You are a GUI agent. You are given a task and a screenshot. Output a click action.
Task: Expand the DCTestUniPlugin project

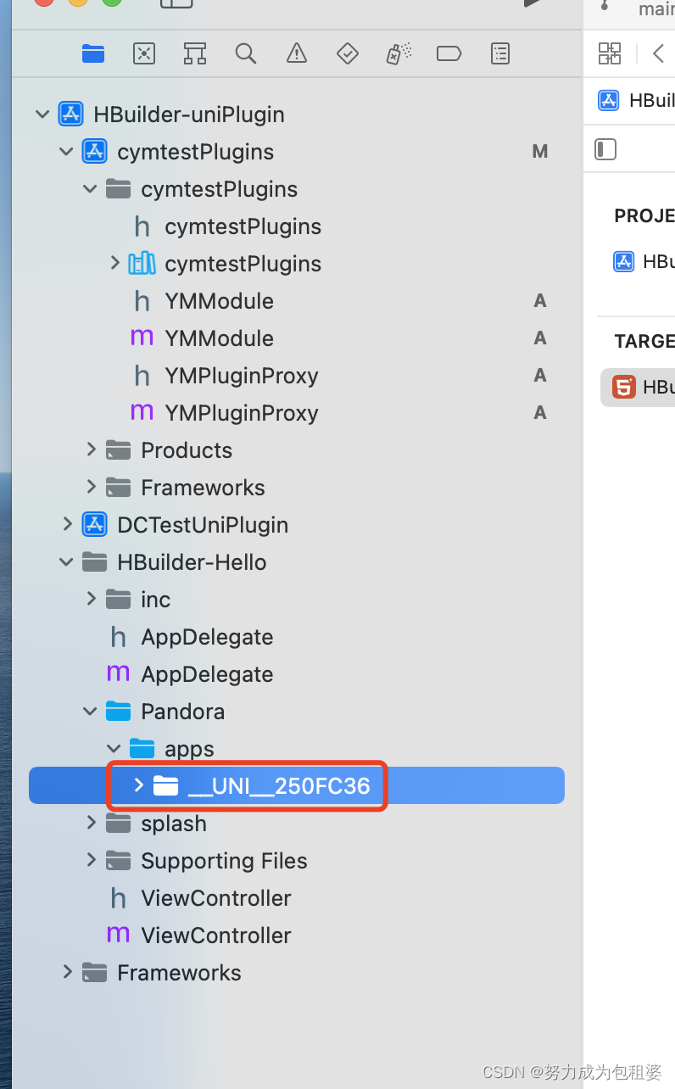[68, 524]
